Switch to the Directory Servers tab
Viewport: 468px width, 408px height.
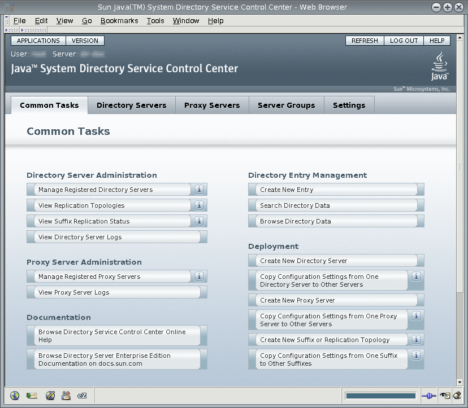coord(131,105)
